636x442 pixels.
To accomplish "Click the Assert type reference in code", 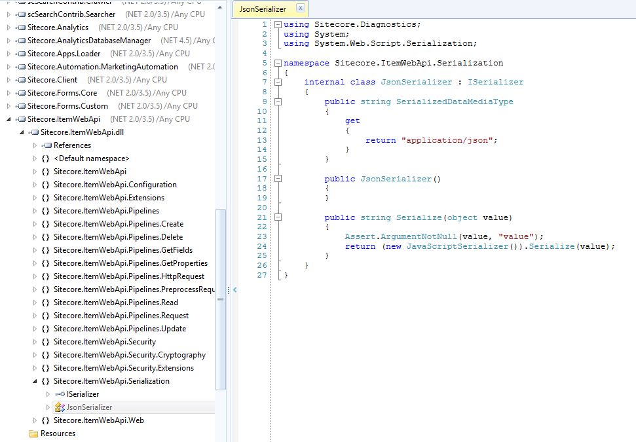I will coord(360,236).
